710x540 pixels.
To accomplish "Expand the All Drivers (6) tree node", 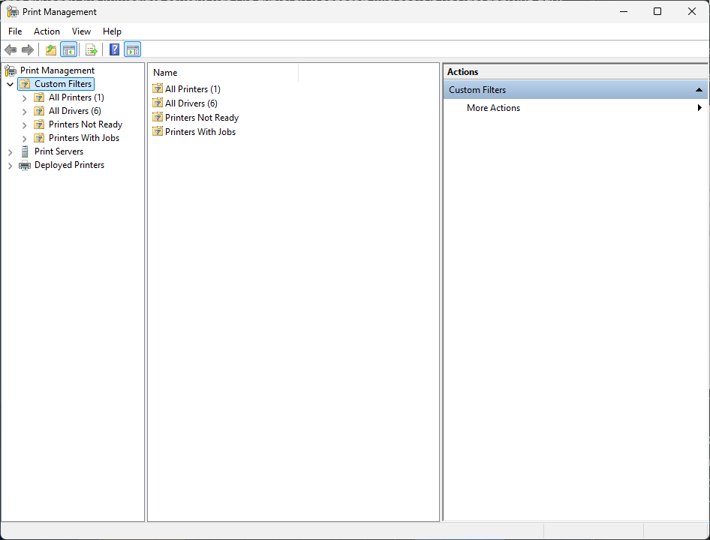I will click(x=25, y=112).
